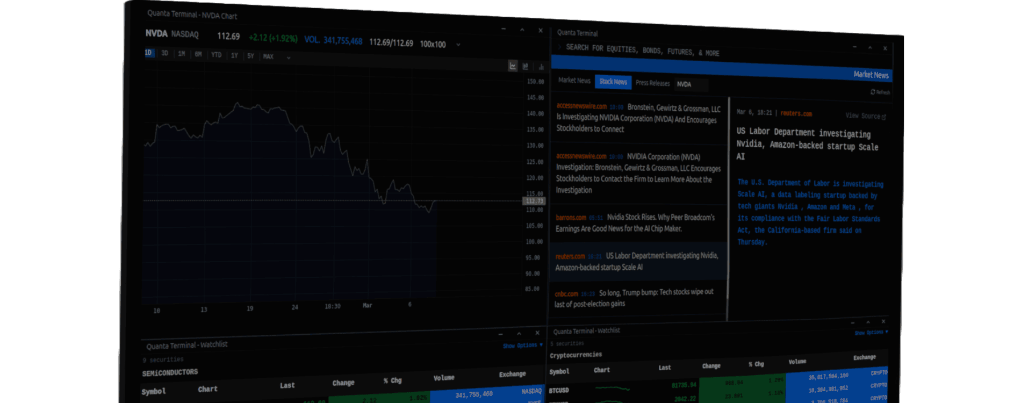Open the View Source external link icon

(x=884, y=117)
